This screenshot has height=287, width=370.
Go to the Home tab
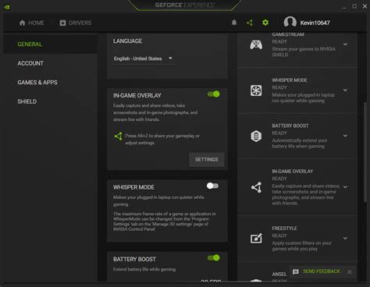[x=32, y=23]
